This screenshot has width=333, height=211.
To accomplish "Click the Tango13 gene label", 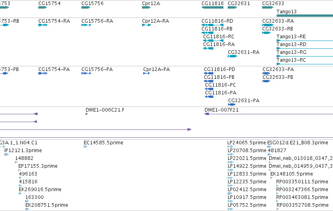I will pos(286,12).
